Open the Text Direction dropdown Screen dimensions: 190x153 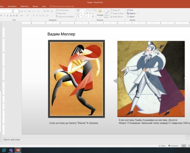click(x=63, y=10)
